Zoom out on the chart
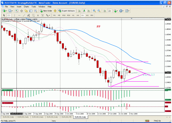This screenshot has height=123, width=172. coord(99,11)
